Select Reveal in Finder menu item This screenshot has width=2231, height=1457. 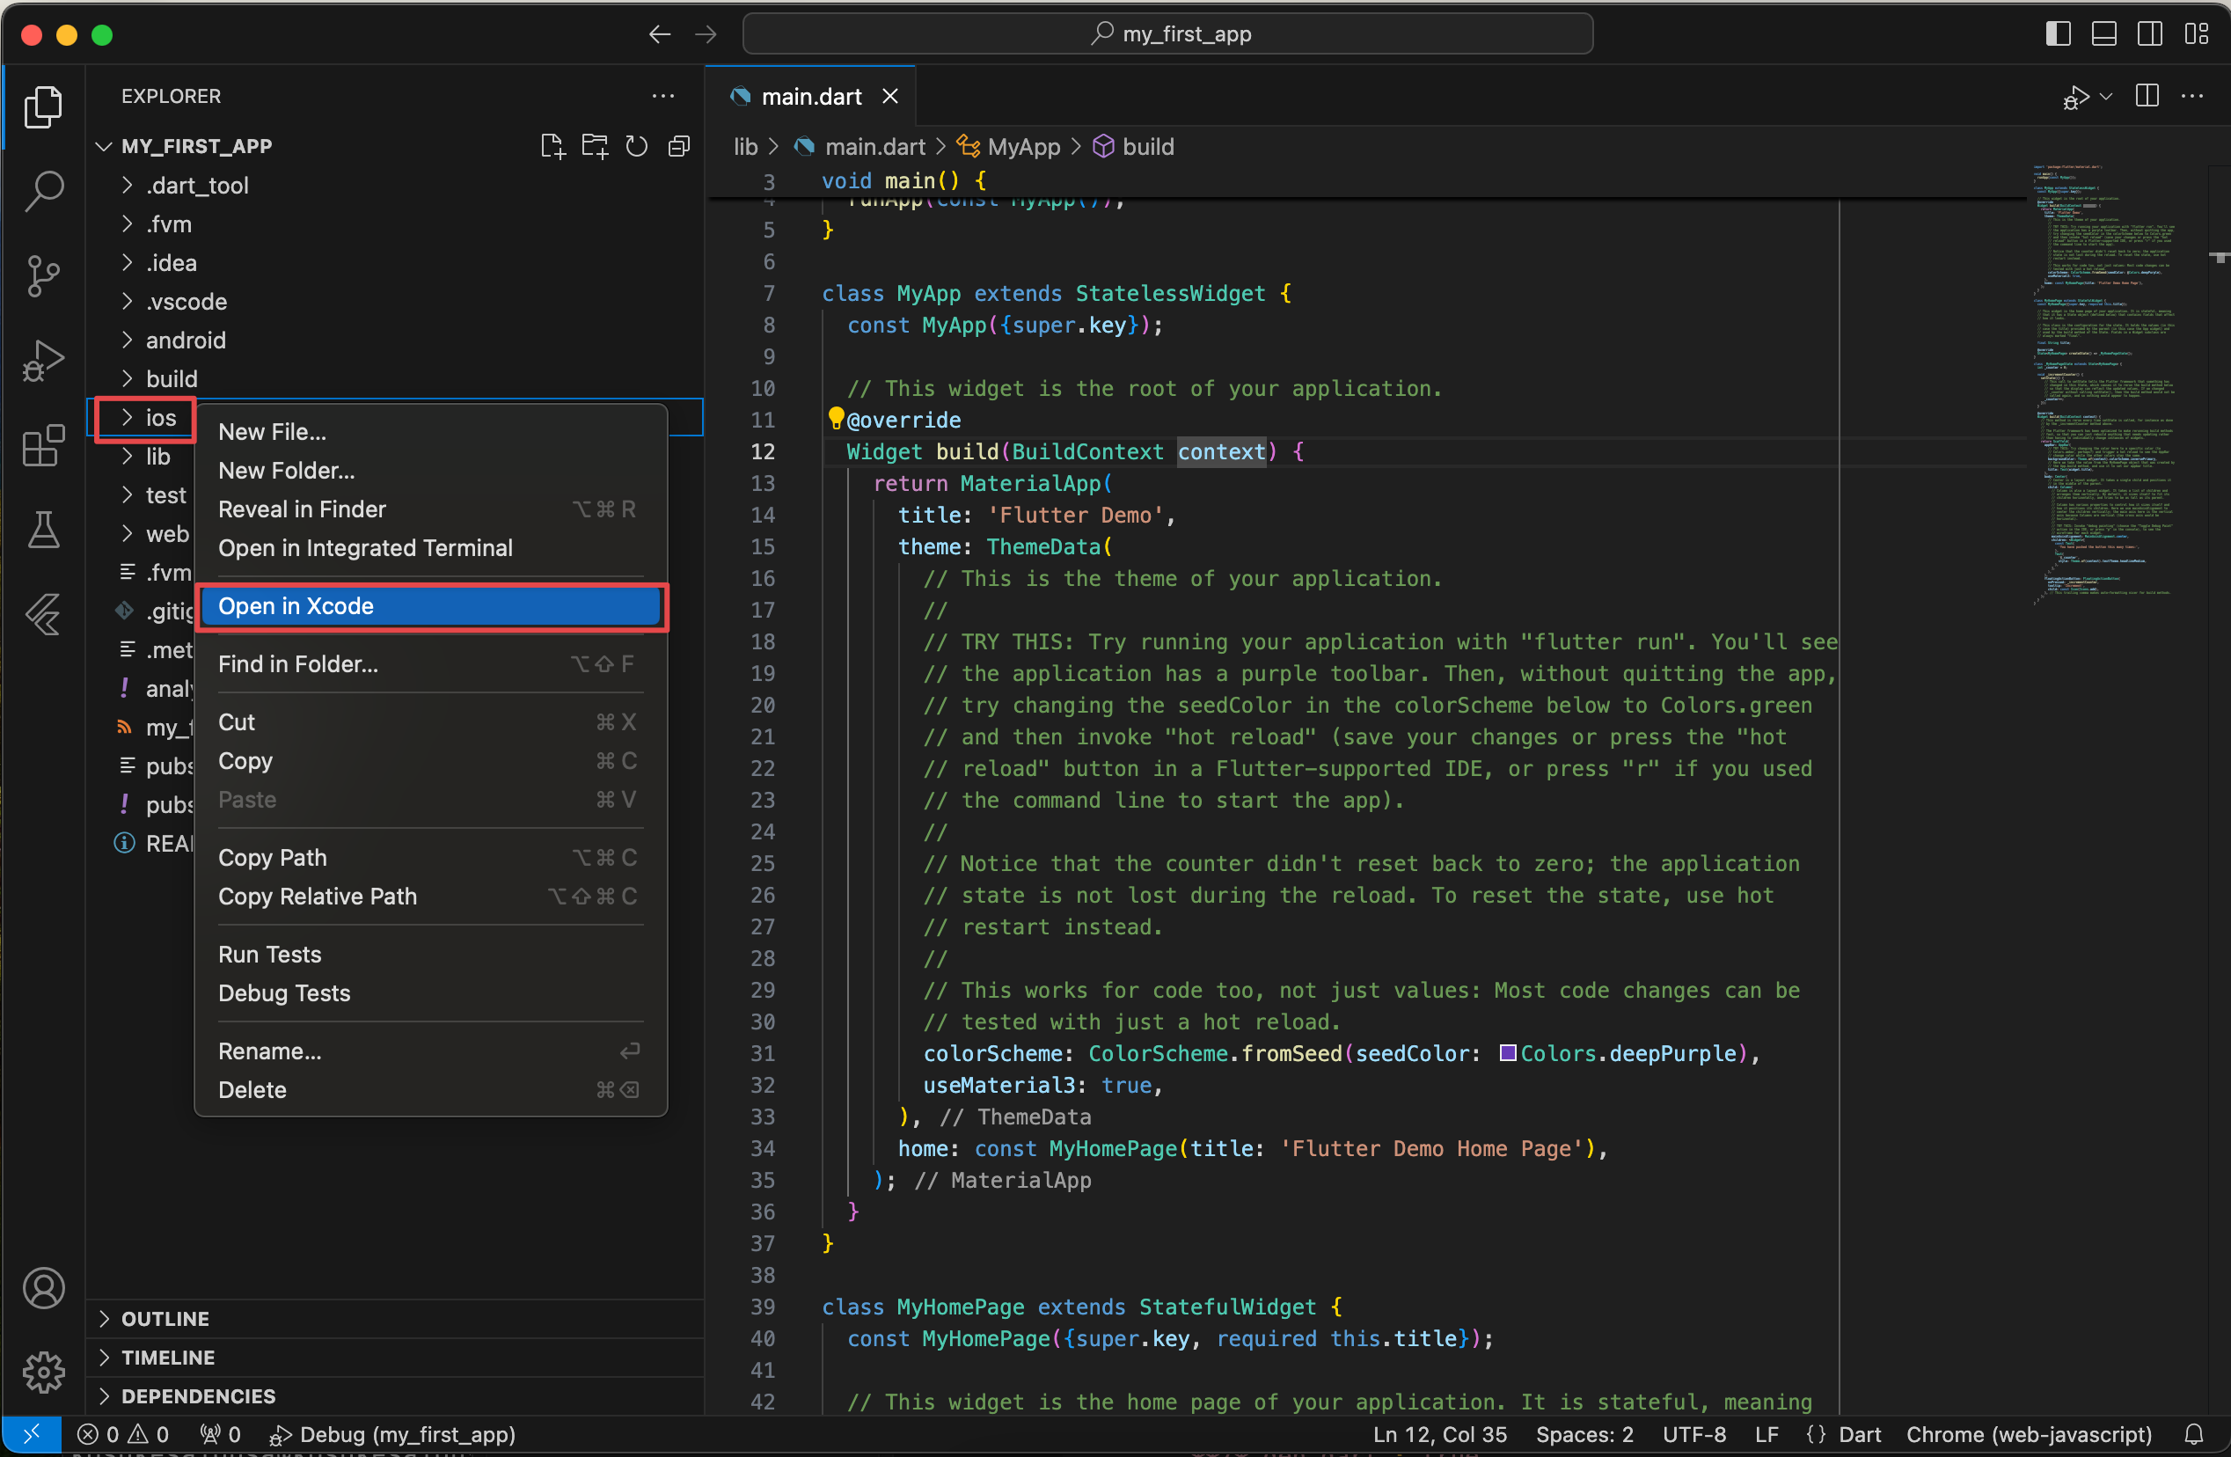pos(430,509)
